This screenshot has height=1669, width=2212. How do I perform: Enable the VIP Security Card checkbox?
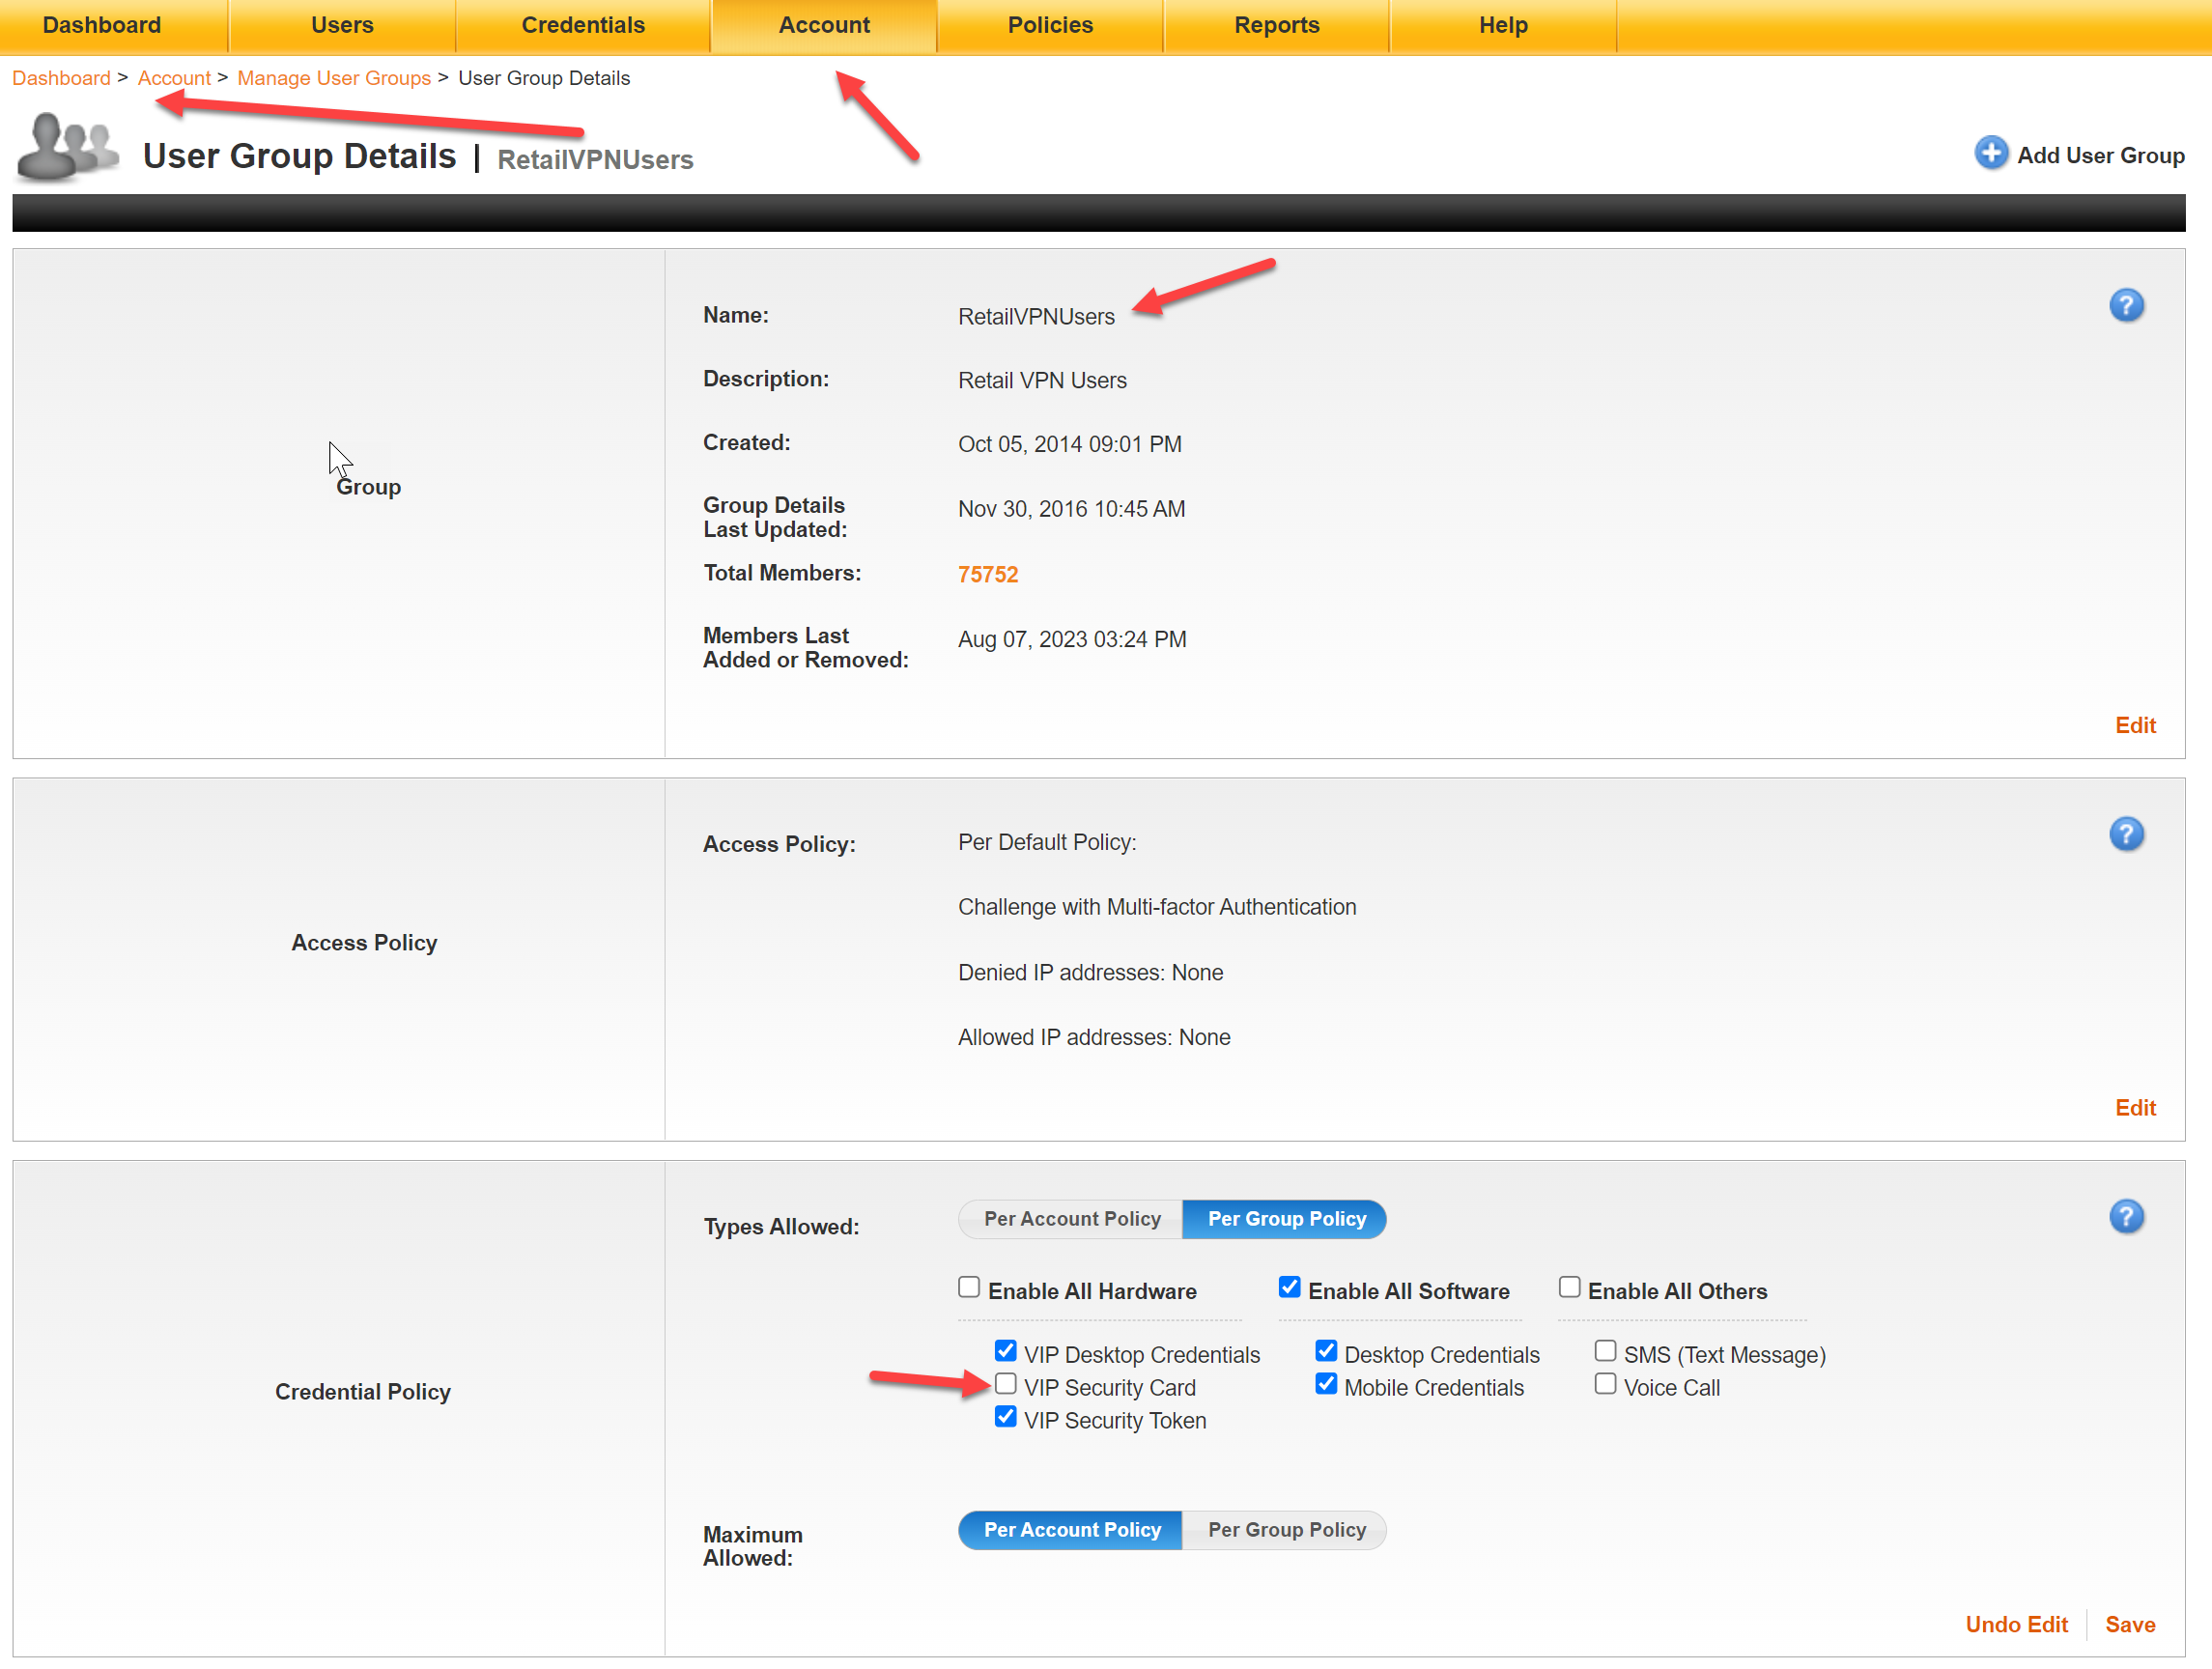pyautogui.click(x=1005, y=1384)
